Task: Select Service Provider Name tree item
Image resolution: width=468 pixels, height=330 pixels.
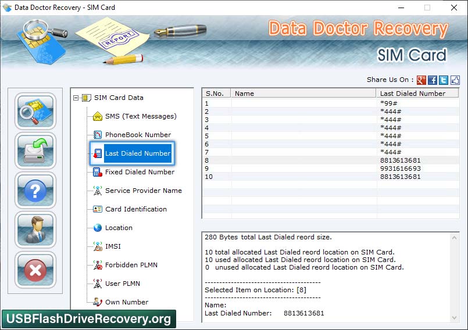Action: click(143, 191)
